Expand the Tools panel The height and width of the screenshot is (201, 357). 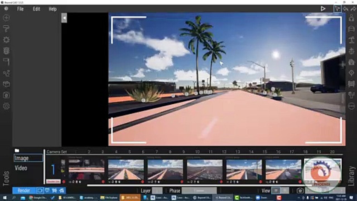[x=6, y=178]
